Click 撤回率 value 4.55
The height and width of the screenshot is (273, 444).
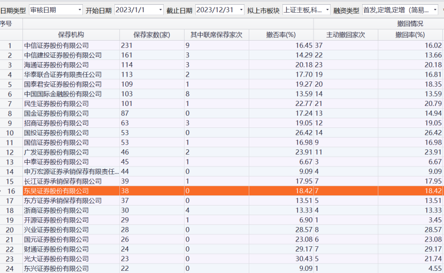[x=435, y=269]
